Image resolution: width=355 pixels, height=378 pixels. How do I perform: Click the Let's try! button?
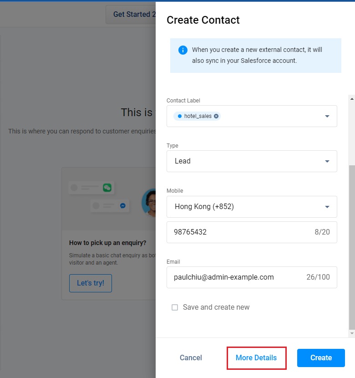coord(91,283)
